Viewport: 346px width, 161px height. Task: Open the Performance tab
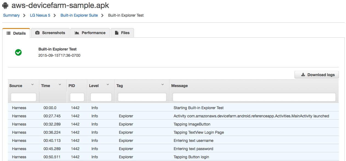click(x=90, y=33)
